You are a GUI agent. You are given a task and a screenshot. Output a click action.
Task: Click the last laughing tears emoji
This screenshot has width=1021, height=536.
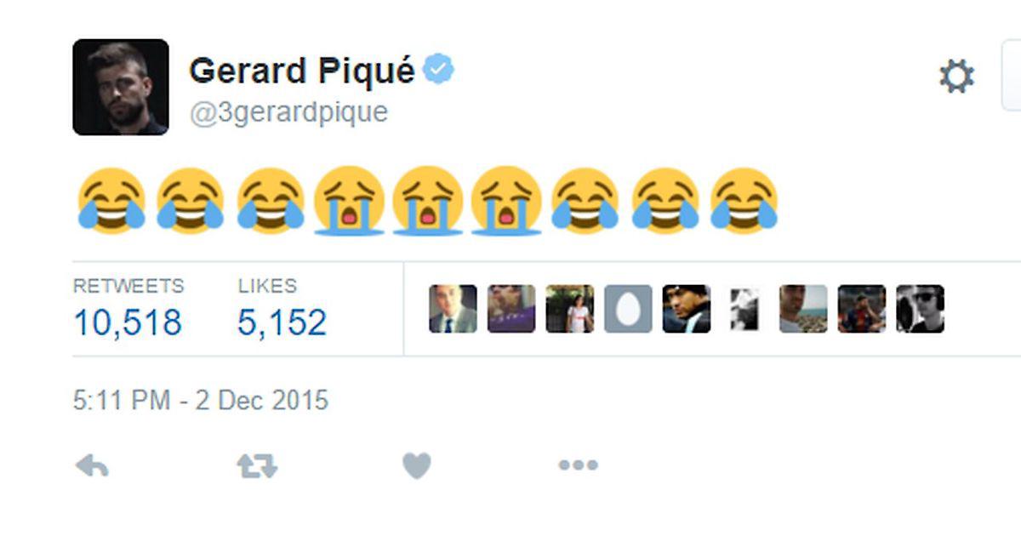[744, 201]
